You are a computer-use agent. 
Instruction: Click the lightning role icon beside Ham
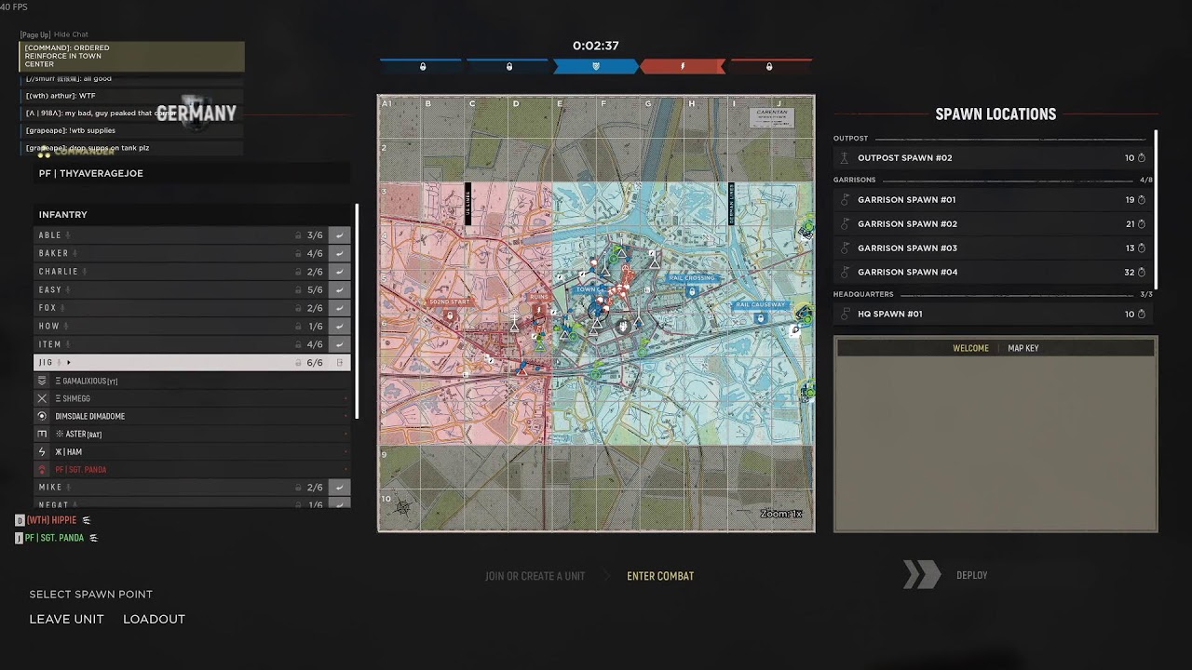click(x=42, y=452)
